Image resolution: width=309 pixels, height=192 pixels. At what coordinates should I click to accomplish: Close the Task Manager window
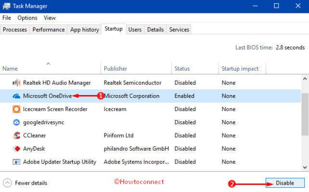tap(298, 6)
